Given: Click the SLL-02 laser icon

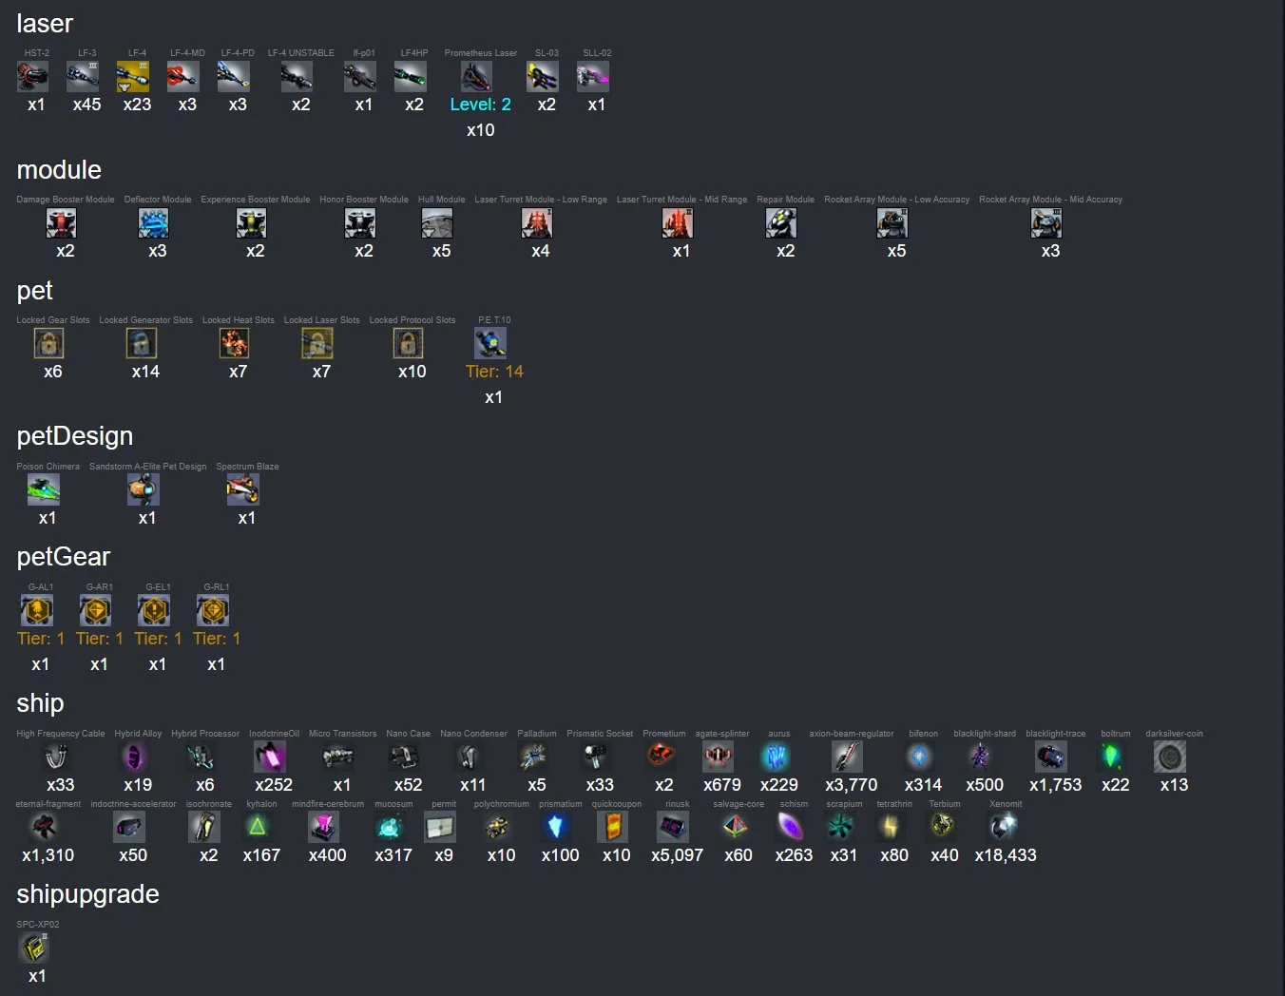Looking at the screenshot, I should tap(592, 76).
